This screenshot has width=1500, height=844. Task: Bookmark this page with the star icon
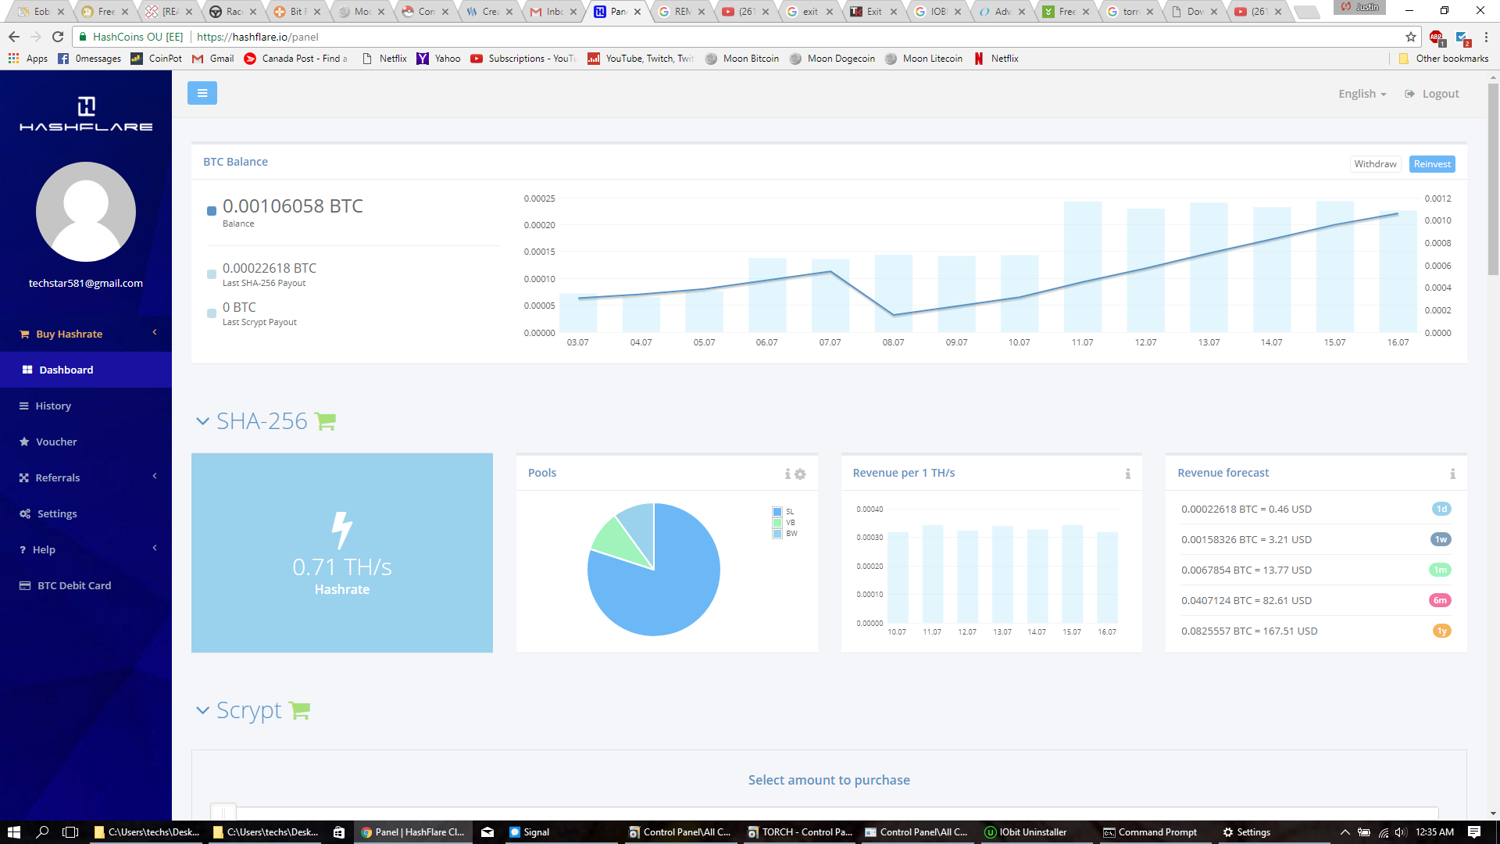coord(1410,37)
